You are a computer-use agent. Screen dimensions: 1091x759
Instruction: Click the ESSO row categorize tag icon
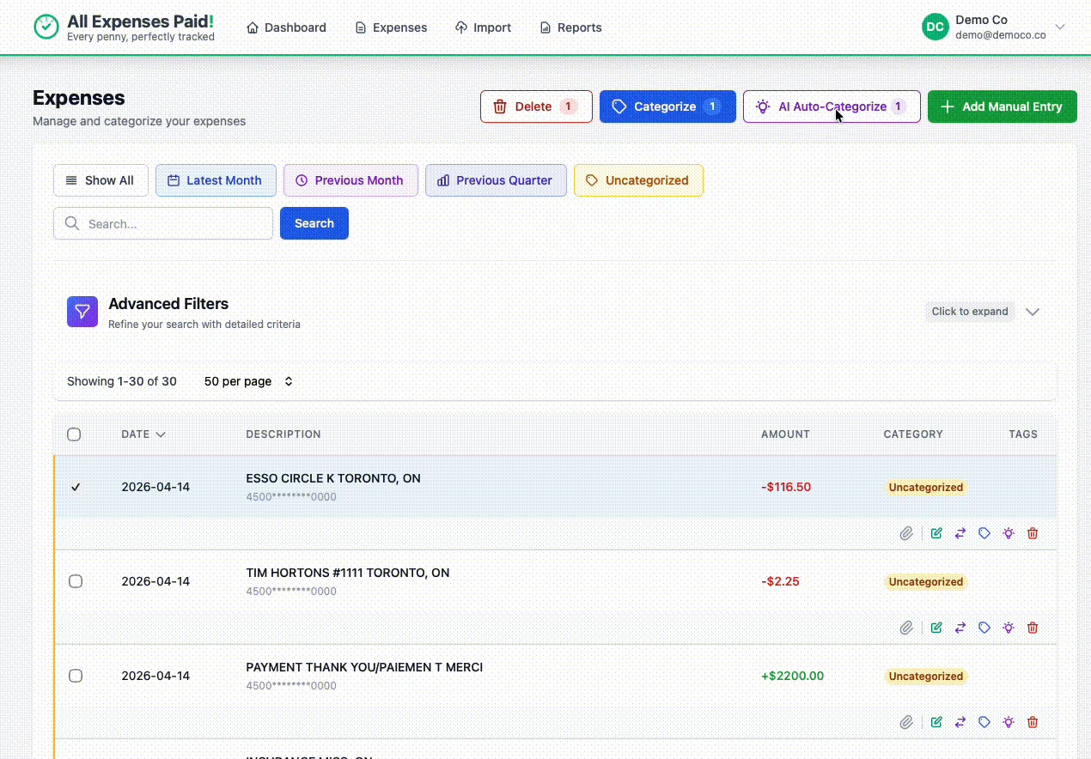click(x=984, y=533)
